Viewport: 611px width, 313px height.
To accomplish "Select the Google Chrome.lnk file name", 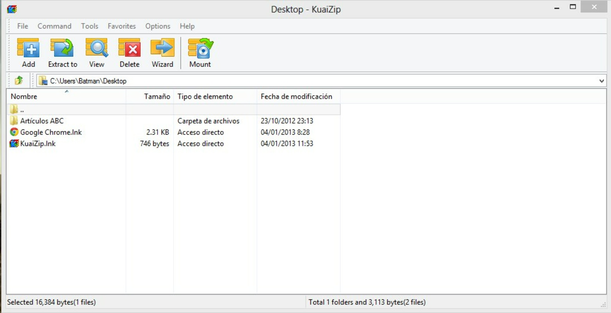I will [x=51, y=132].
